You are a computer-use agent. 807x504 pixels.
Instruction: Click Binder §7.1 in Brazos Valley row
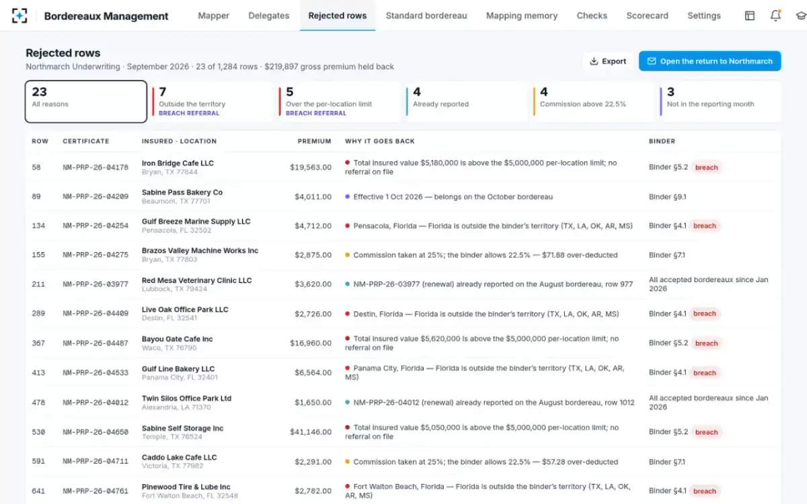[x=667, y=255]
